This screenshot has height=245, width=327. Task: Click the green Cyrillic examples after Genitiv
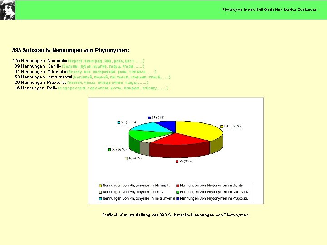(x=103, y=66)
